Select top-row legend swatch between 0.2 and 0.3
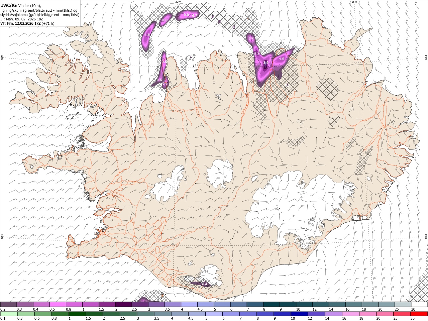Screen dimensions: 428x321 (x=8, y=305)
